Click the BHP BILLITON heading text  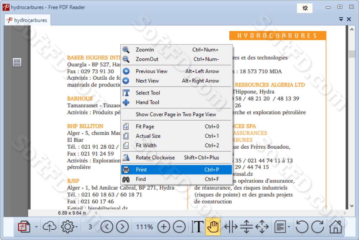tap(85, 126)
